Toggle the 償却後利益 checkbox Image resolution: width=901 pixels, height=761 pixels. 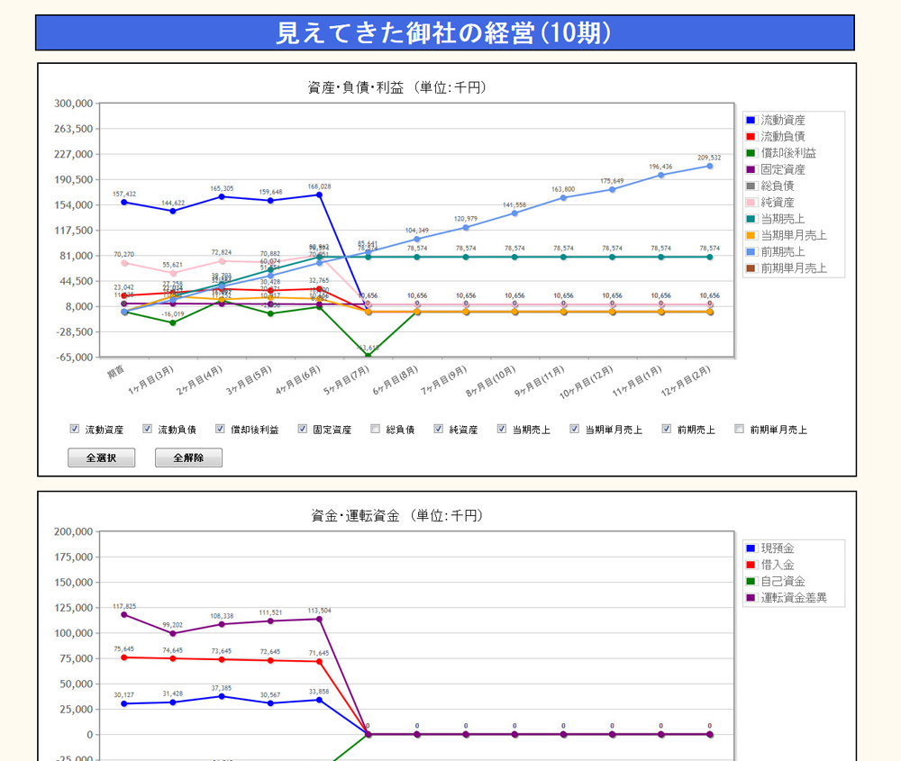pyautogui.click(x=220, y=430)
